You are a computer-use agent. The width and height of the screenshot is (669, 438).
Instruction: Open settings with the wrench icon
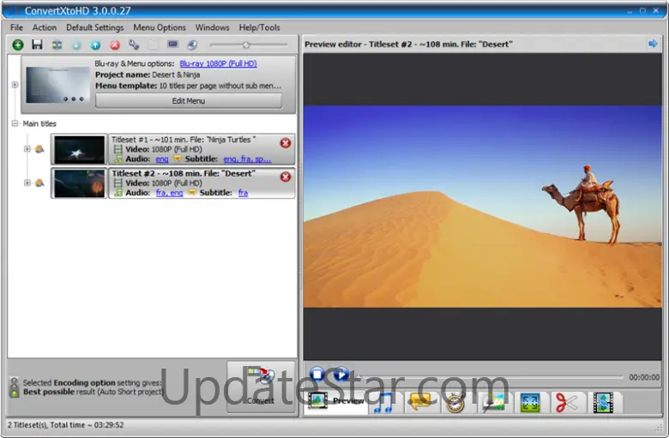click(x=134, y=45)
